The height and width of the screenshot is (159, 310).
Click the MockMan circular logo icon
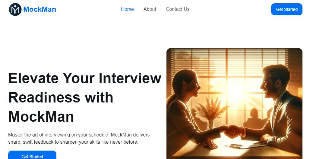pyautogui.click(x=15, y=9)
